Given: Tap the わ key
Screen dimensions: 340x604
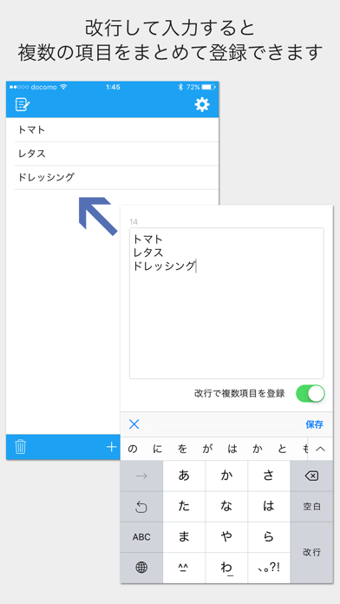Looking at the screenshot, I should (226, 568).
